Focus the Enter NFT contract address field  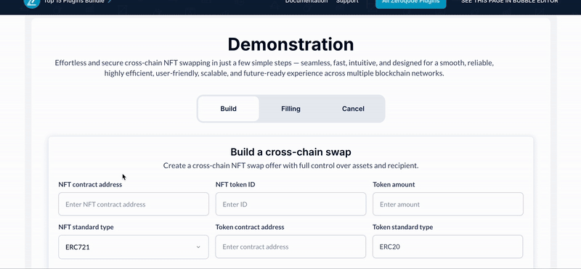[134, 204]
